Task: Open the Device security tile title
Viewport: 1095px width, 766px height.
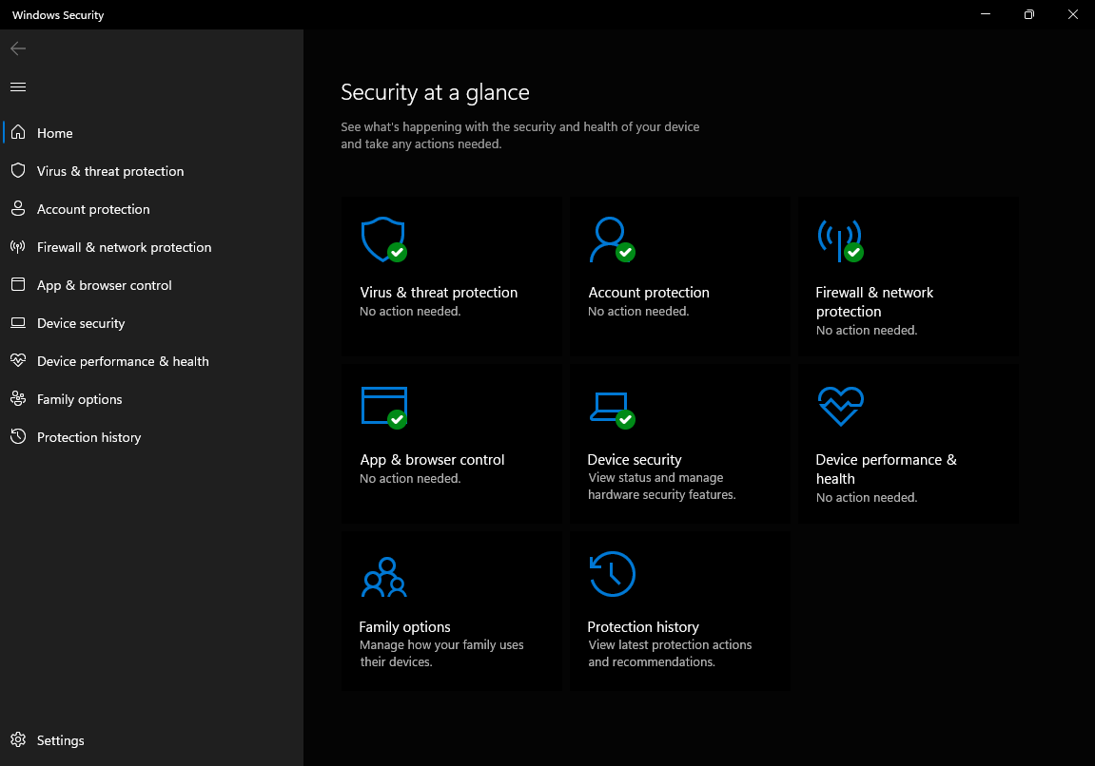Action: click(635, 459)
